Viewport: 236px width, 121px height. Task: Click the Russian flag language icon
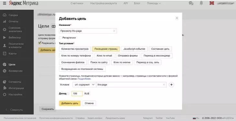194,118
